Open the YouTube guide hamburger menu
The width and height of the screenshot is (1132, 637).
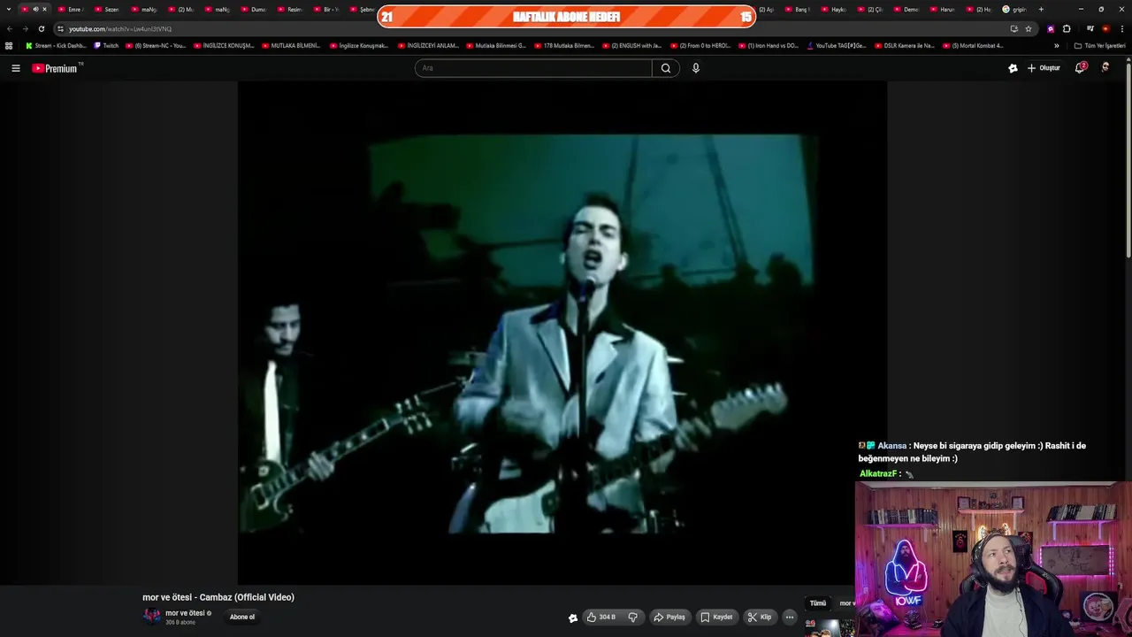15,68
